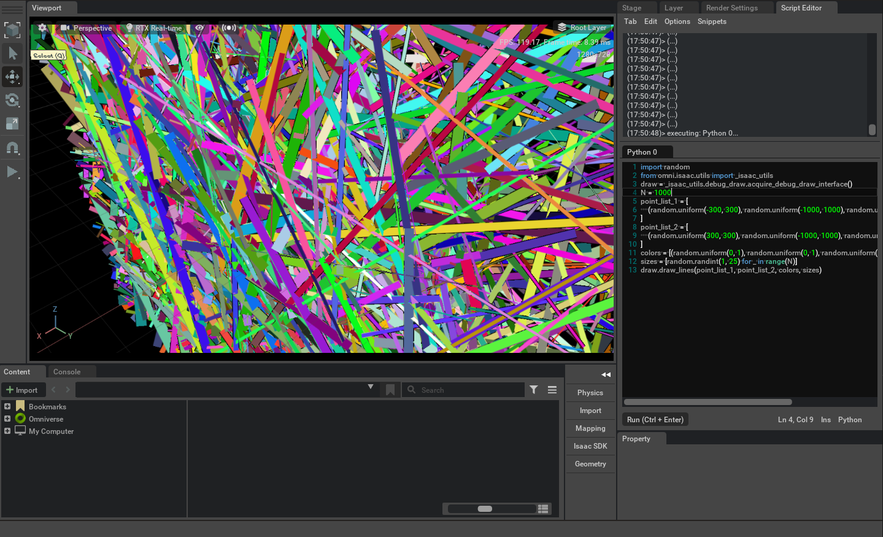Activate the Select arrow tool

(12, 53)
